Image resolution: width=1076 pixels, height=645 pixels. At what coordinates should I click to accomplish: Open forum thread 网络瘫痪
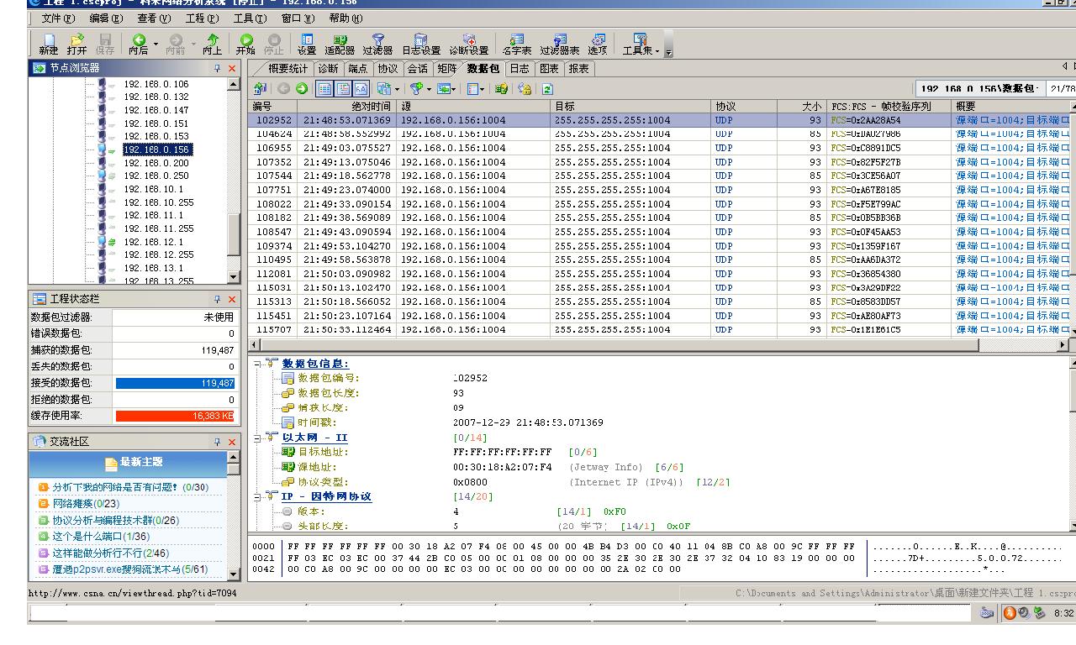pyautogui.click(x=74, y=504)
